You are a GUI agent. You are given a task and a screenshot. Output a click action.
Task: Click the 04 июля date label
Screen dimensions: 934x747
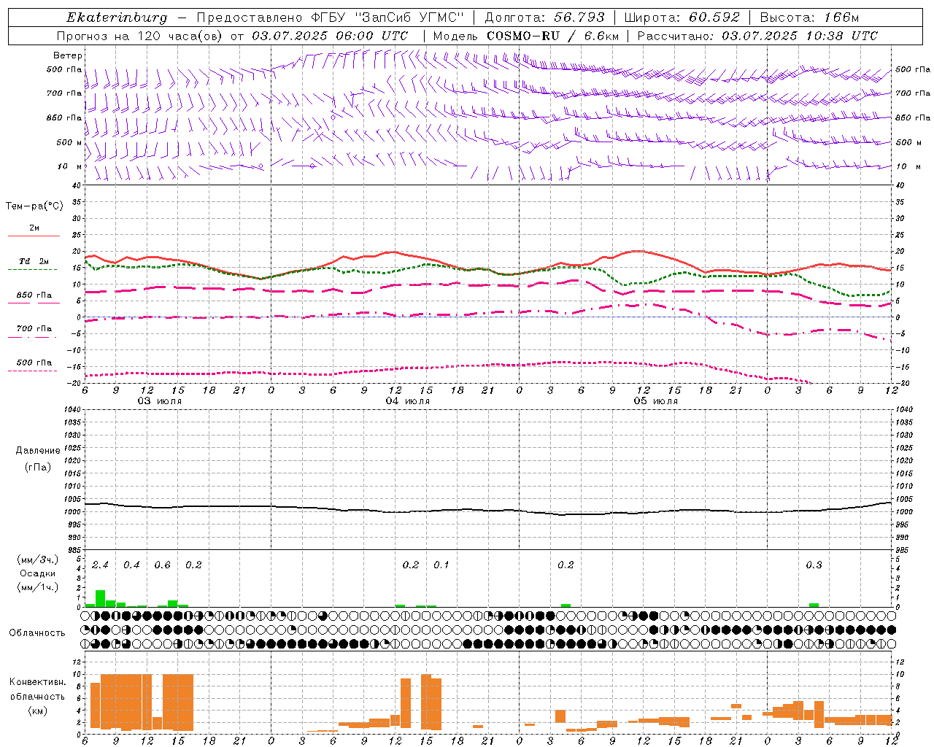408,401
